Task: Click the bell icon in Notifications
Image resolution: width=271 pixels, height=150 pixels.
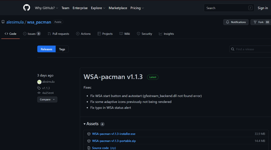Action: (228, 22)
